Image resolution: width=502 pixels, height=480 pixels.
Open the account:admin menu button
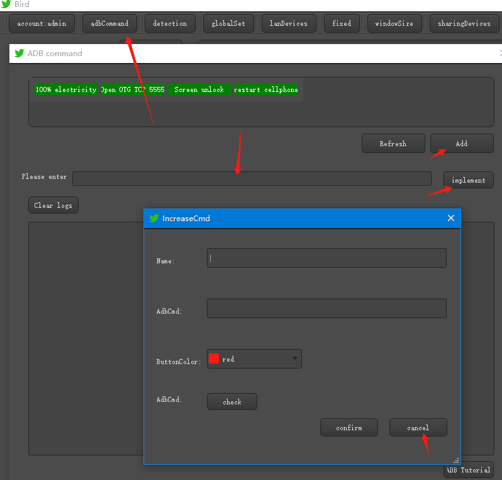click(x=42, y=23)
